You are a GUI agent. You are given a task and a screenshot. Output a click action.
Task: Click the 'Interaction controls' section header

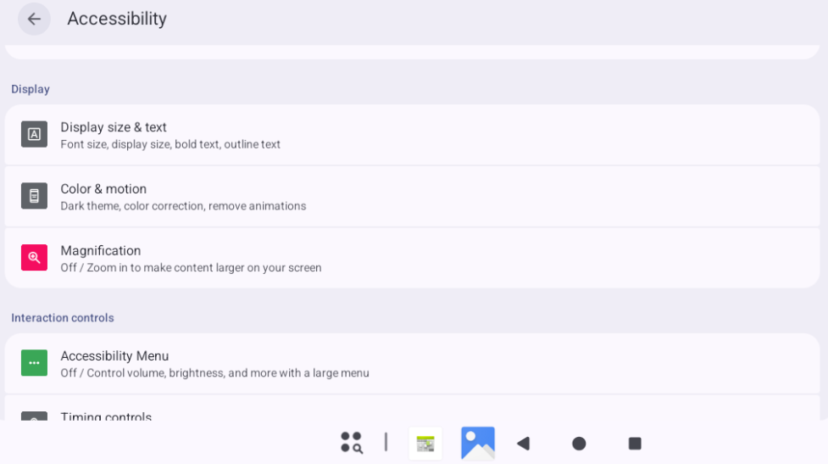tap(63, 317)
